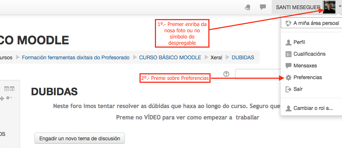
Task: Open CURSO BÁSICO MOODLE breadcrumb link
Action: pos(170,58)
